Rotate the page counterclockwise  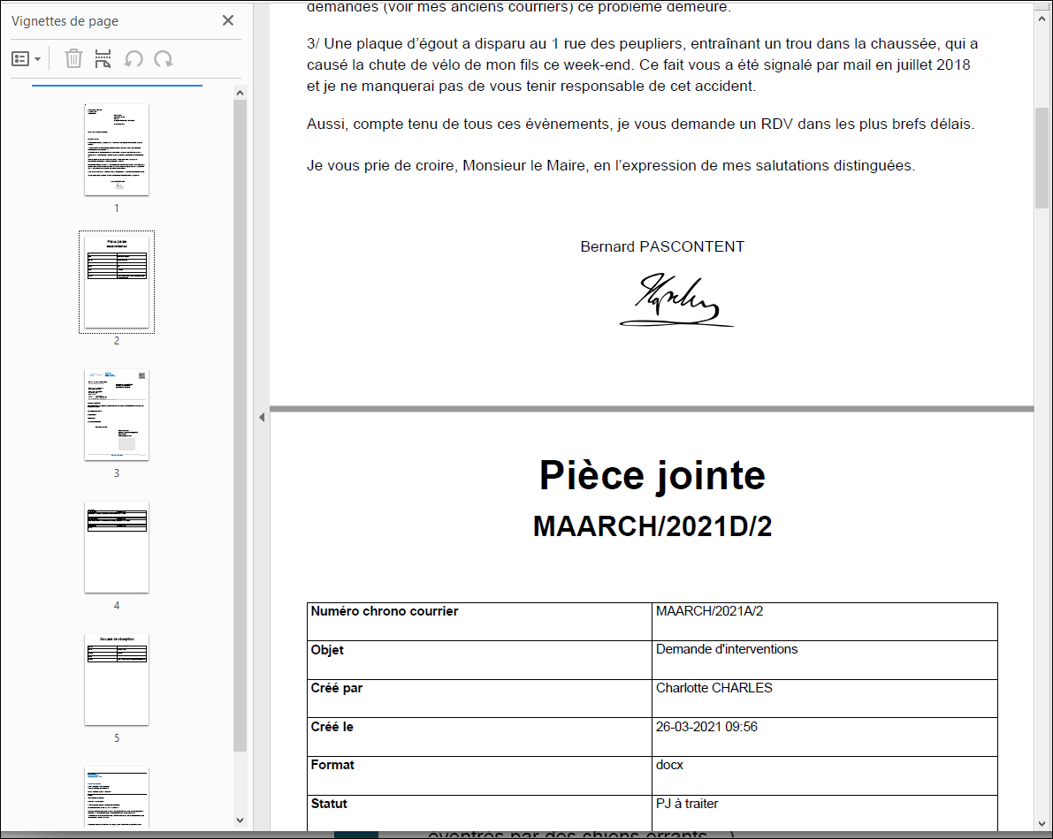pos(133,57)
